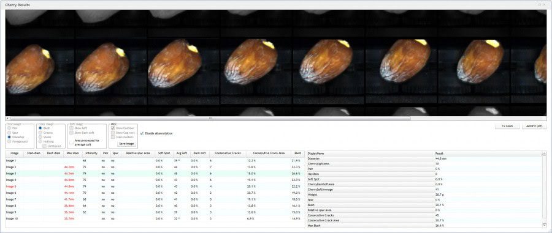Viewport: 552px width, 233px height.
Task: Sort by the Consecutive Cracks column header
Action: [x=228, y=153]
